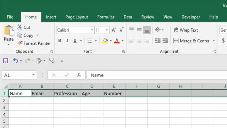Click Merge & Center button
This screenshot has height=128, width=227.
[x=191, y=41]
